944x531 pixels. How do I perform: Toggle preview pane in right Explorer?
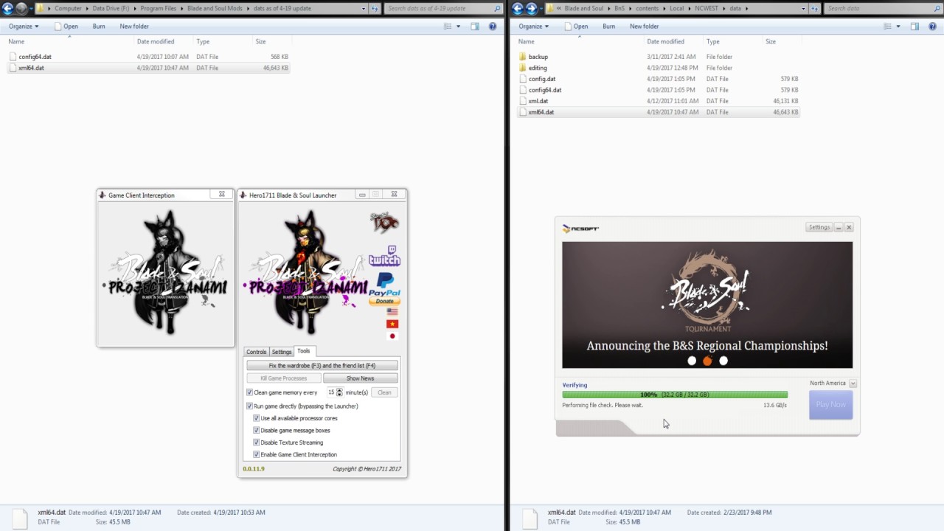click(x=914, y=27)
